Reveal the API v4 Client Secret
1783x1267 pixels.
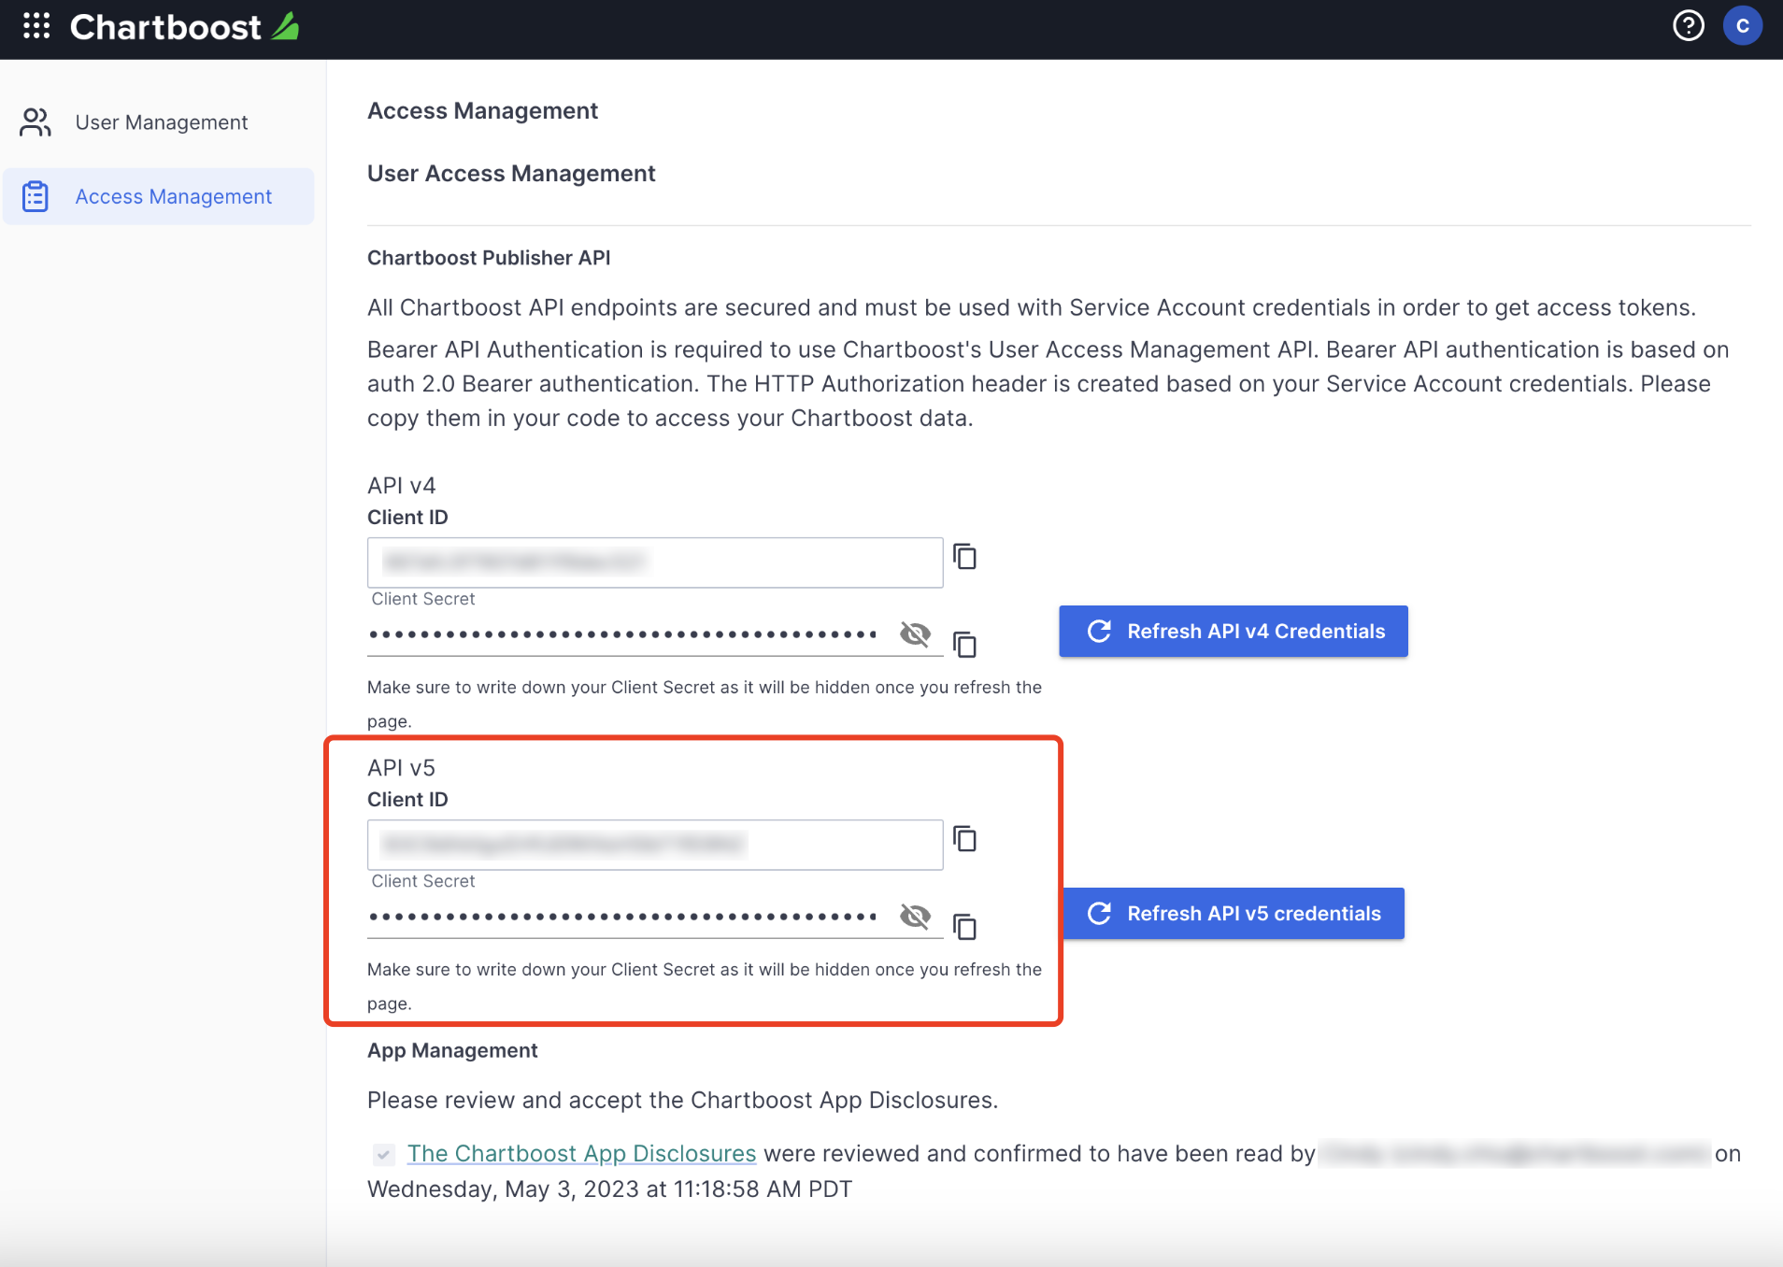pos(915,634)
